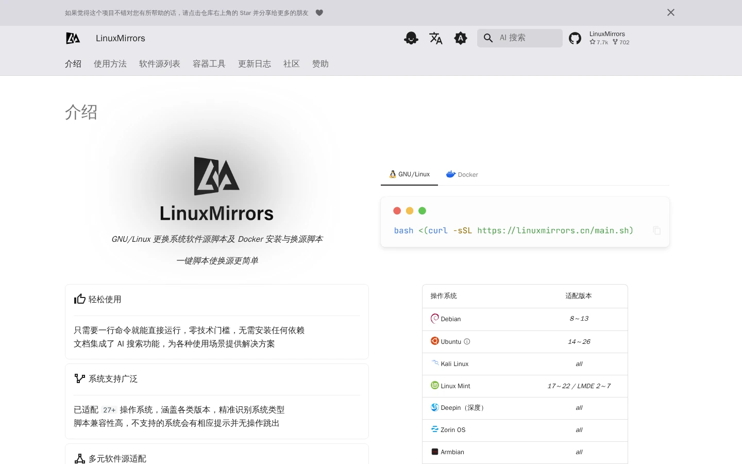Click the Linux Mint logo icon
This screenshot has height=464, width=742.
(435, 385)
